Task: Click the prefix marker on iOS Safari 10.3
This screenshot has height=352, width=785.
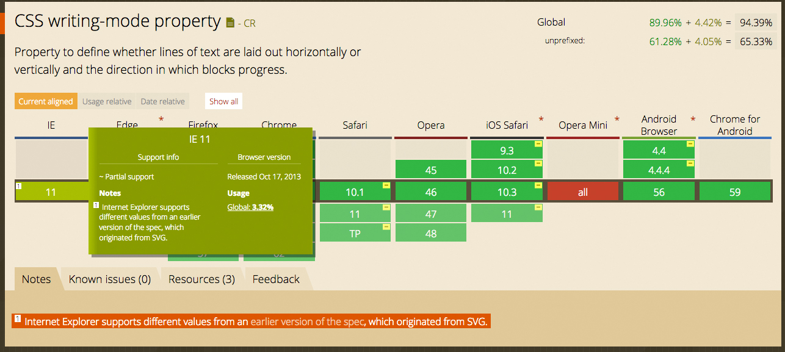Action: pyautogui.click(x=538, y=185)
